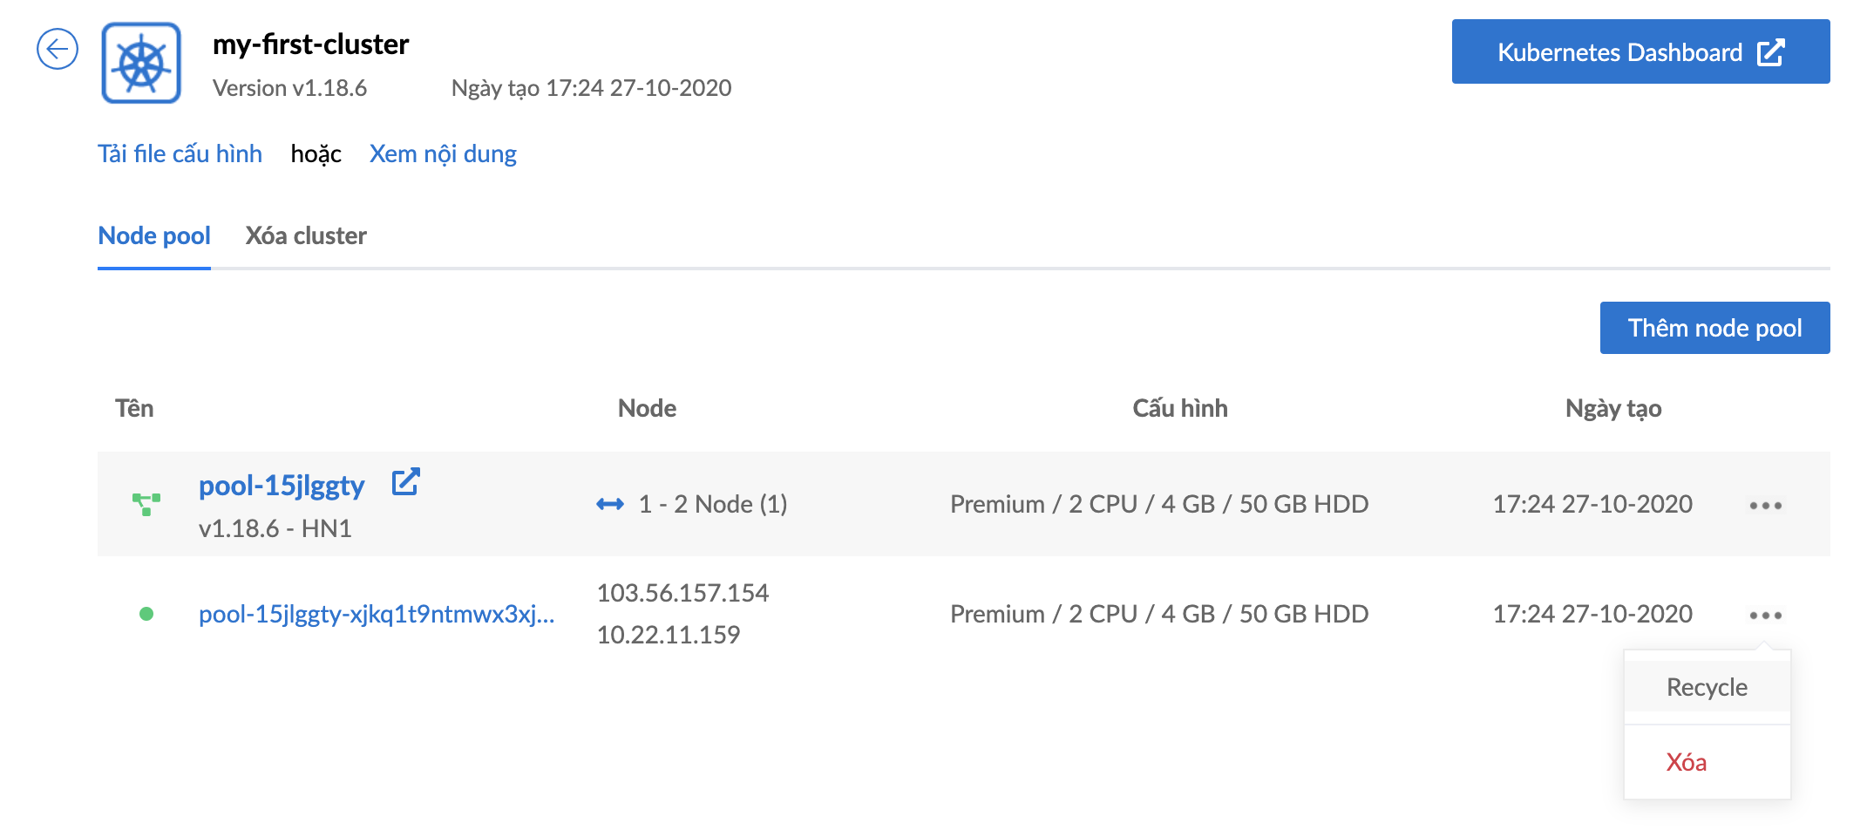This screenshot has height=837, width=1867.
Task: Click the autoscale arrows icon near 1 - 2 Node
Action: 610,504
